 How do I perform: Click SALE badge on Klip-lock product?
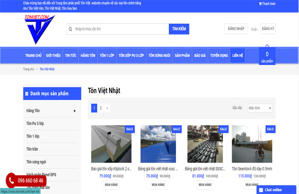pyautogui.click(x=130, y=129)
